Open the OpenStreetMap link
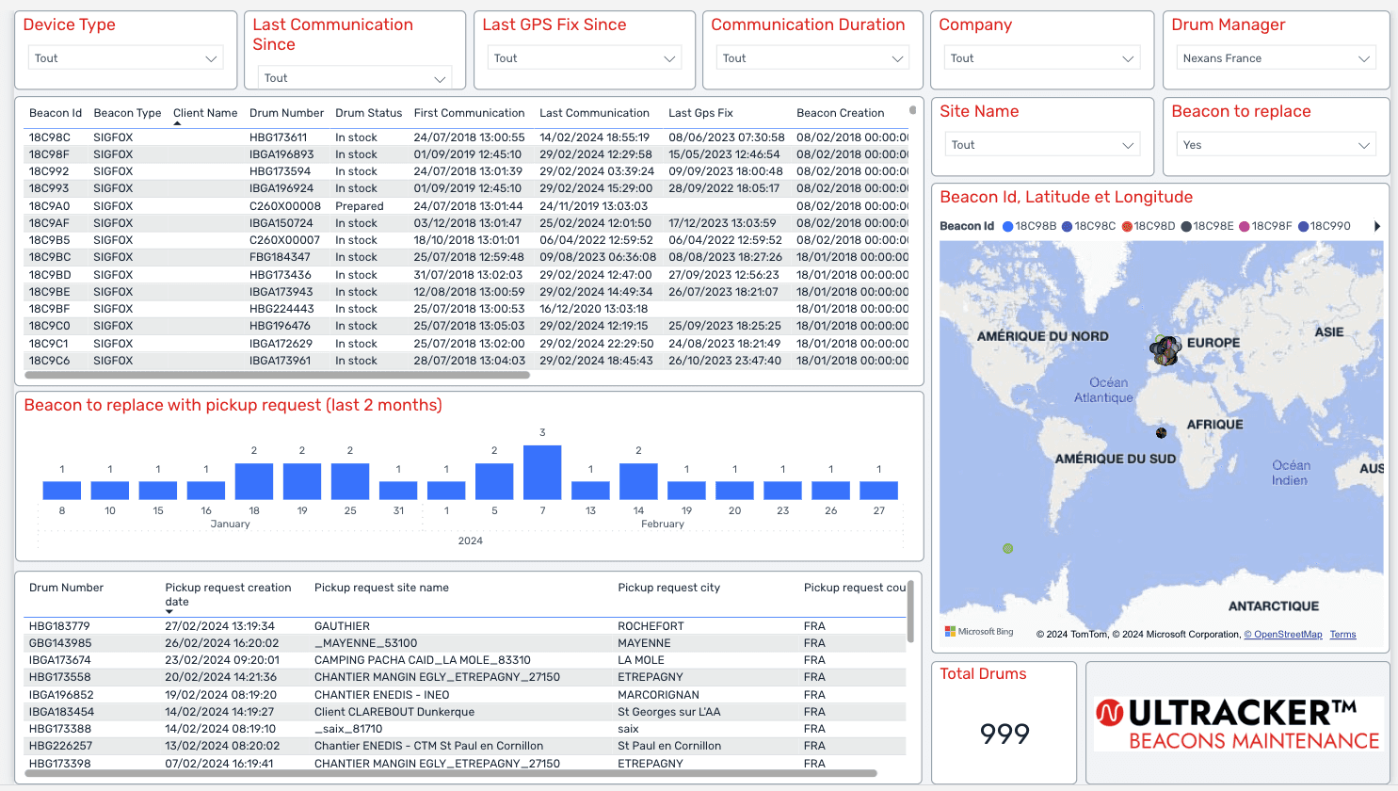This screenshot has height=791, width=1398. pyautogui.click(x=1283, y=635)
